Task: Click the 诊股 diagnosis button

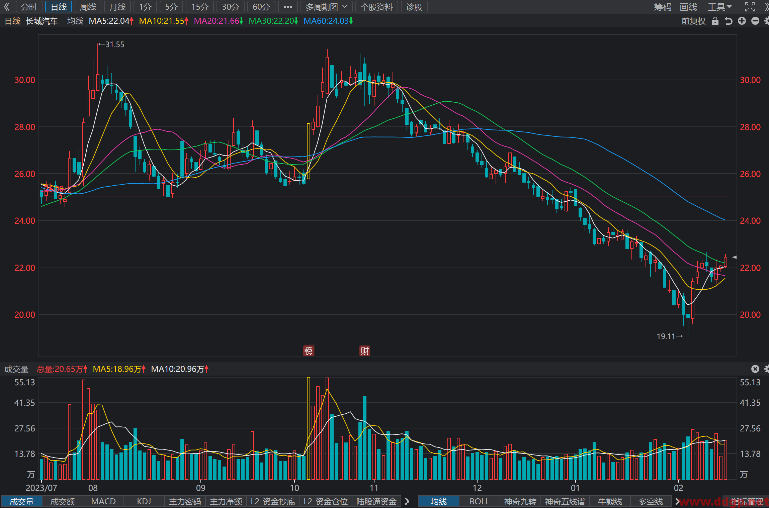Action: coord(414,7)
